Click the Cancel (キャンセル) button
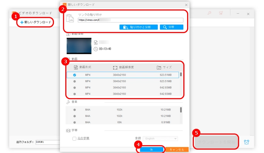Image resolution: width=264 pixels, height=153 pixels. click(177, 150)
